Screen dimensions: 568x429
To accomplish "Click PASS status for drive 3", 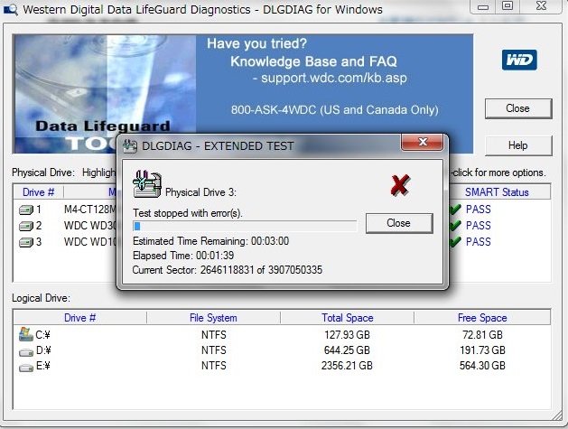I will (x=479, y=242).
